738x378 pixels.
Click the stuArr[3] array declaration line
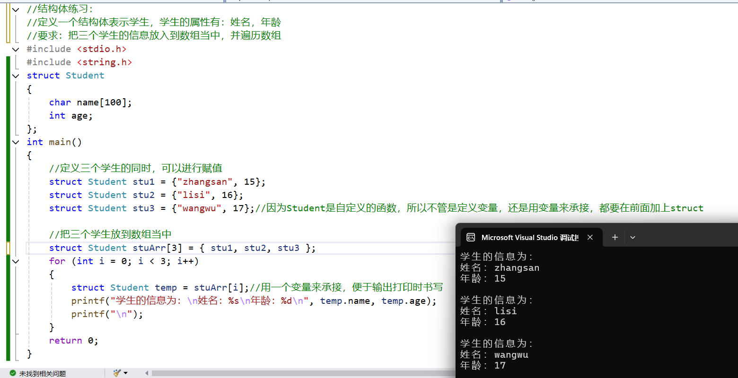182,248
